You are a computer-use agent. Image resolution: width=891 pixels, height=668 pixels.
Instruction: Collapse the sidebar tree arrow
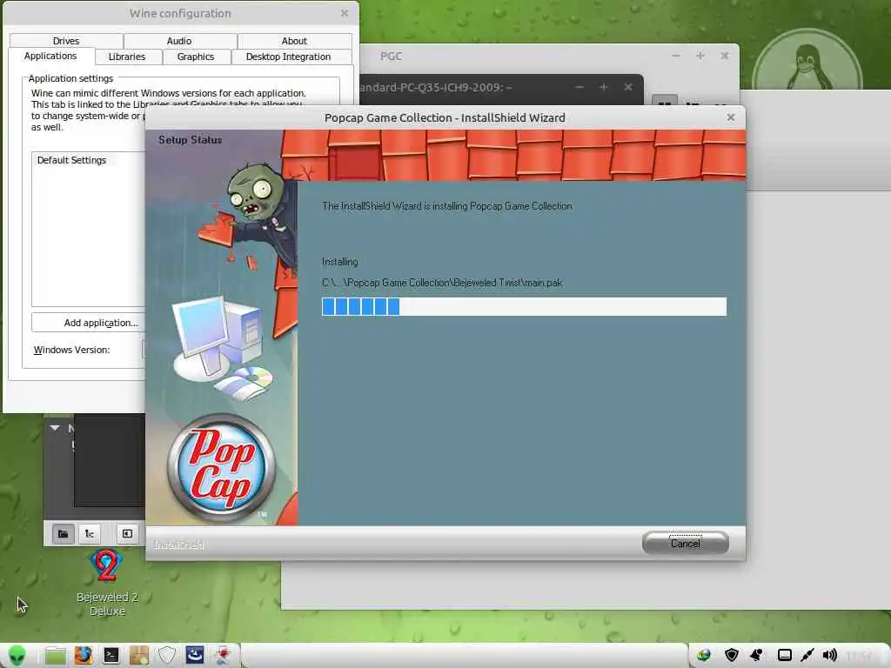(55, 428)
